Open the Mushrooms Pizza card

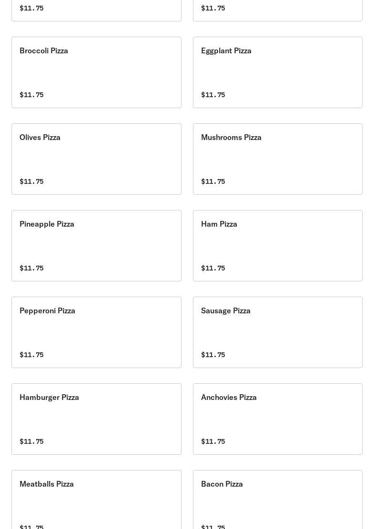(277, 159)
